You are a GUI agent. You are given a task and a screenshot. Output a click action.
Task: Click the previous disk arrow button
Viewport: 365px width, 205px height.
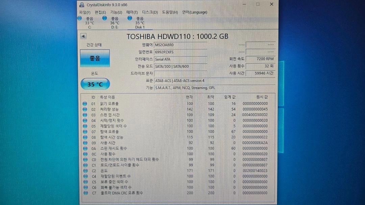pos(83,36)
